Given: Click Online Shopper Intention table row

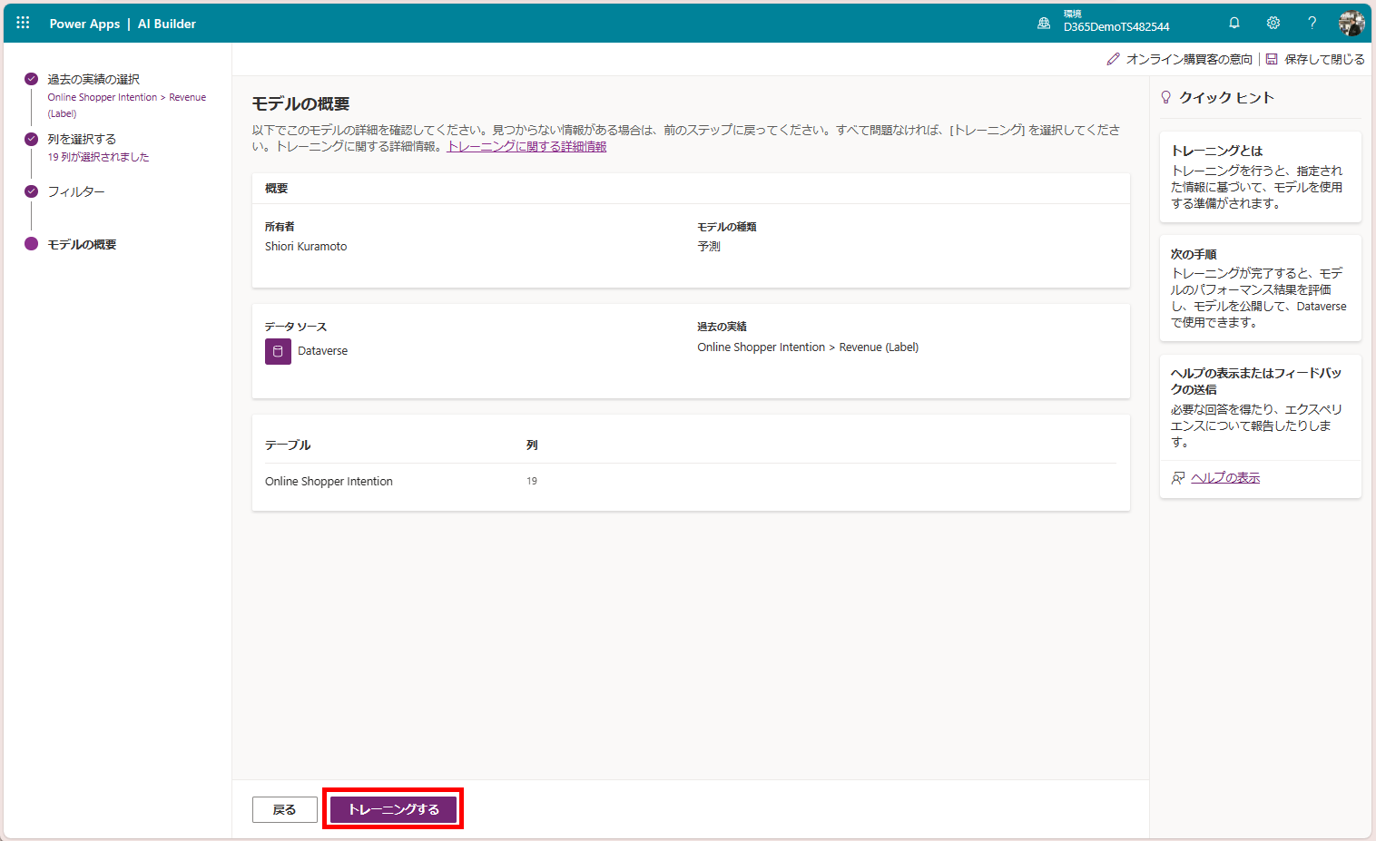Looking at the screenshot, I should coord(691,482).
